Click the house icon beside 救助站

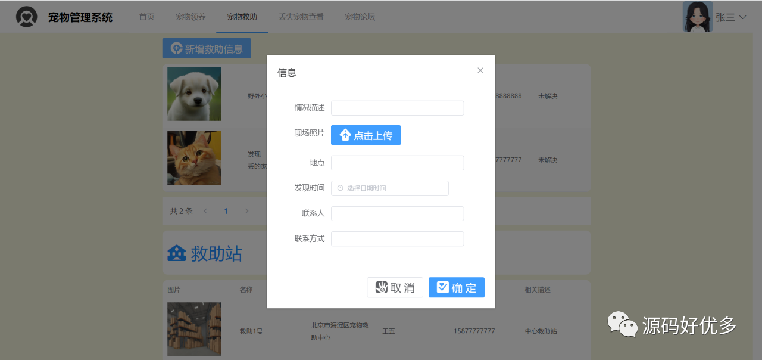point(177,253)
